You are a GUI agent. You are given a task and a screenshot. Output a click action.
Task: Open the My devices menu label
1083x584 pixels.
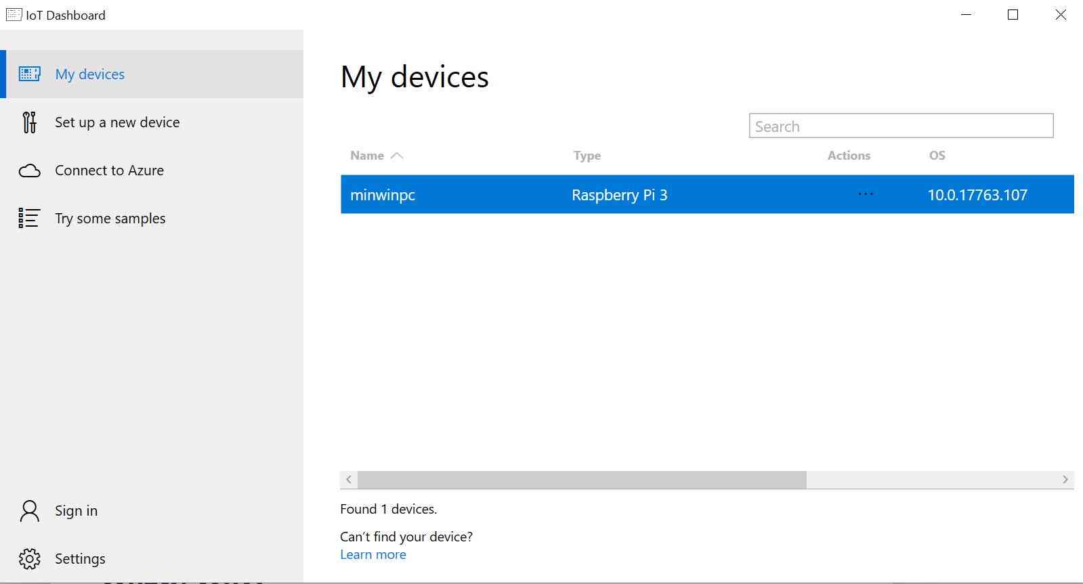90,74
